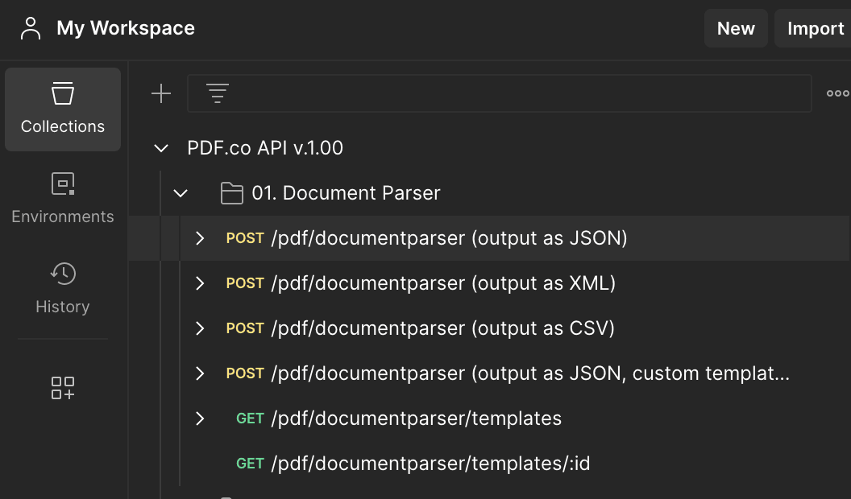851x499 pixels.
Task: Click the configure workspace sidebar grid icon
Action: pos(63,388)
